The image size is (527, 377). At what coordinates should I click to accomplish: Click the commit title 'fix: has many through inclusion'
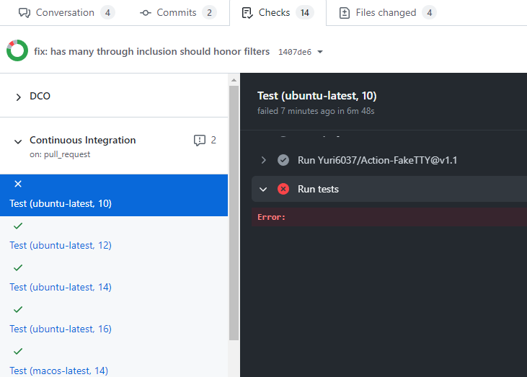[151, 51]
